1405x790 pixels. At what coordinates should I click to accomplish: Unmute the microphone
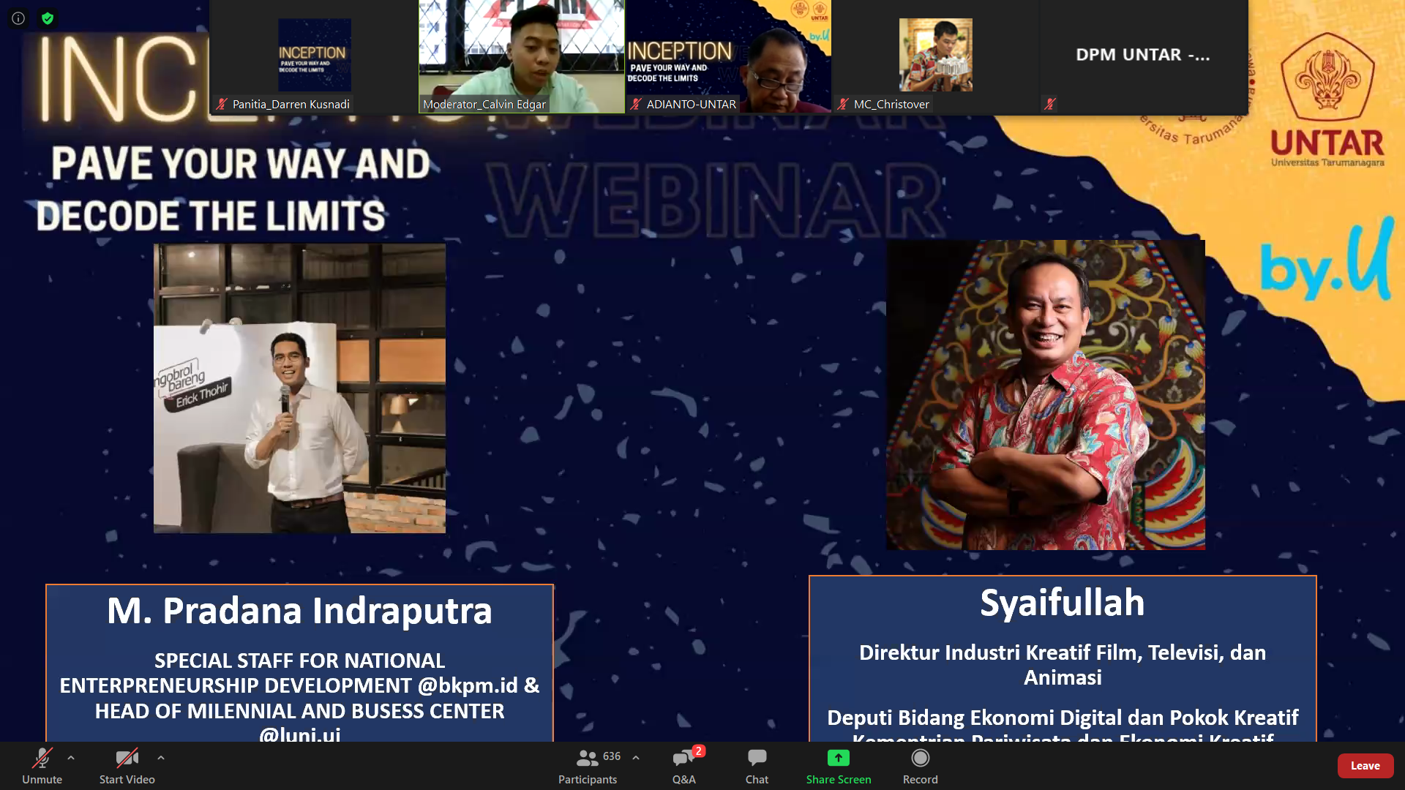42,766
